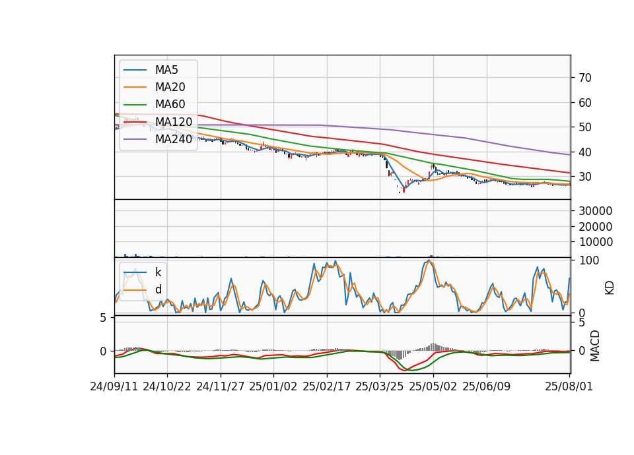Click the 0 tick on left MACD axis
The height and width of the screenshot is (455, 634).
coord(103,351)
